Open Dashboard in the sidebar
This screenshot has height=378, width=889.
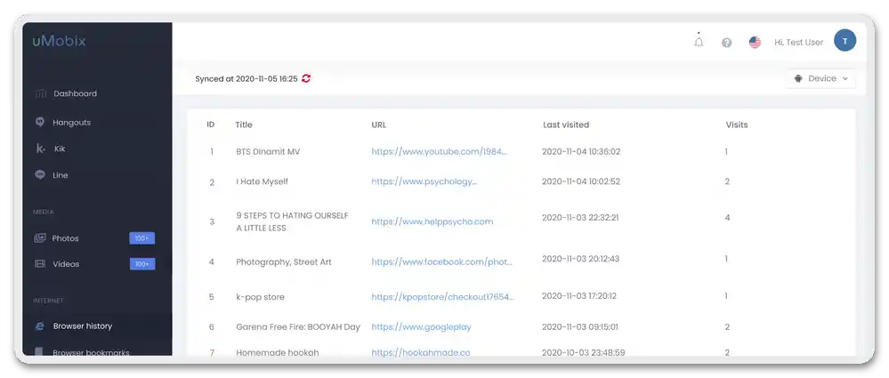click(x=76, y=93)
